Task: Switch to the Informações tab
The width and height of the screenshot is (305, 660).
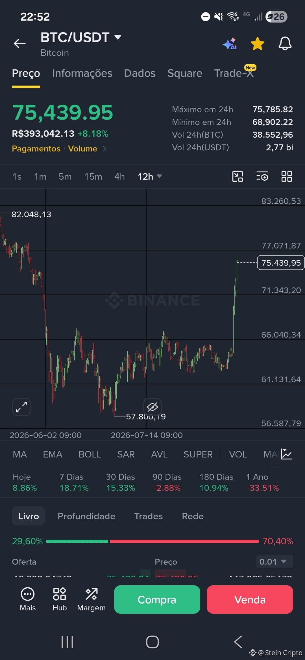Action: (82, 73)
